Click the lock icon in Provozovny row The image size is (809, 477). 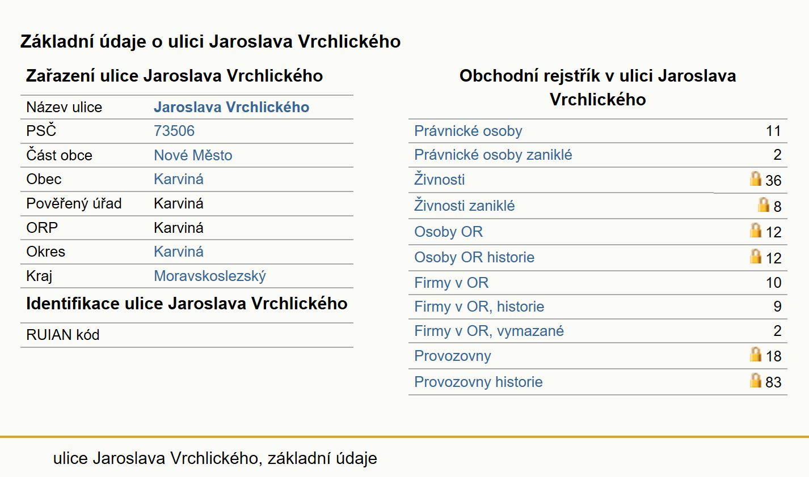[755, 354]
